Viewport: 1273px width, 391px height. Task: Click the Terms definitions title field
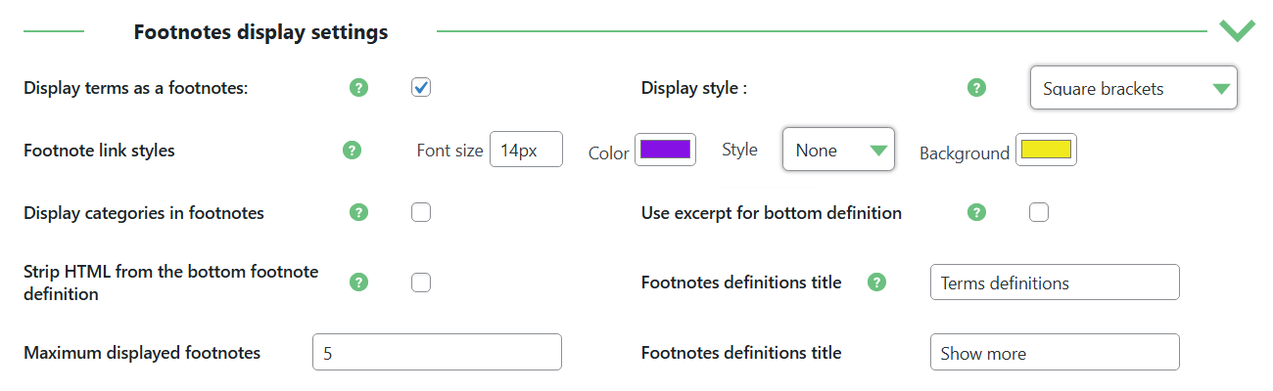(1055, 282)
